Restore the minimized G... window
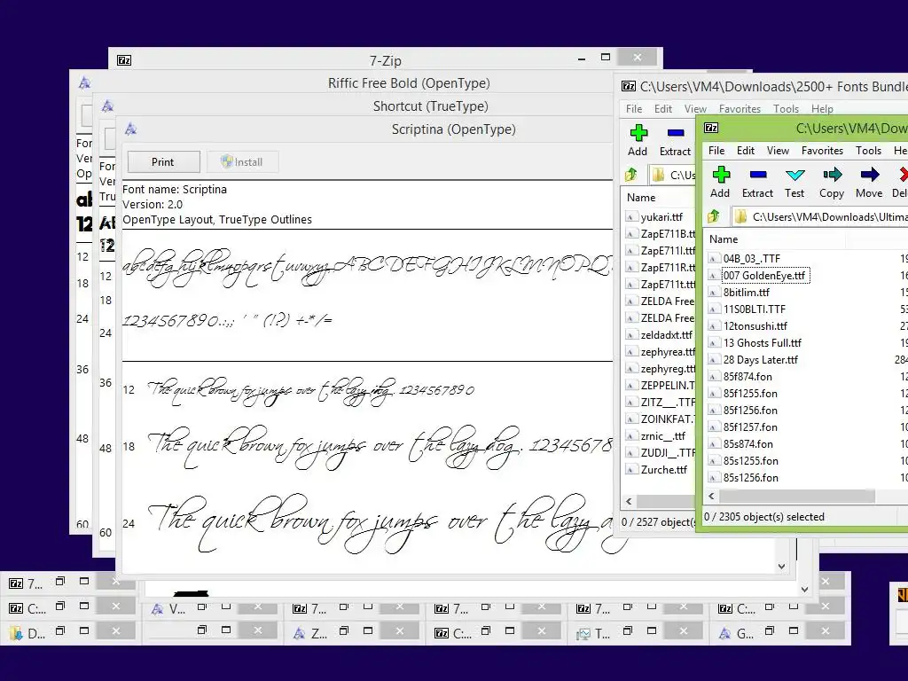The image size is (908, 681). coord(769,630)
